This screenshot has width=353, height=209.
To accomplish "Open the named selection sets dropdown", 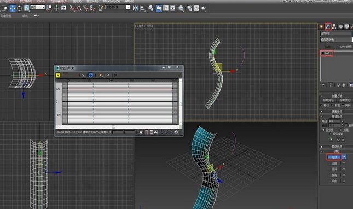I will [118, 7].
